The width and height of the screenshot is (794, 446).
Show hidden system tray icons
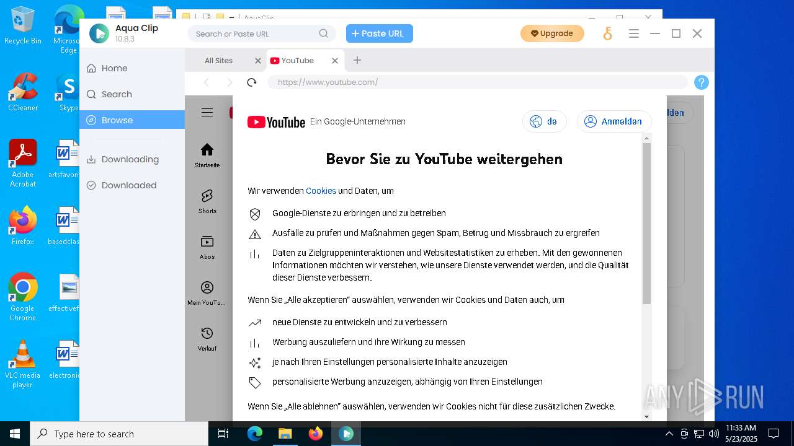coord(669,434)
